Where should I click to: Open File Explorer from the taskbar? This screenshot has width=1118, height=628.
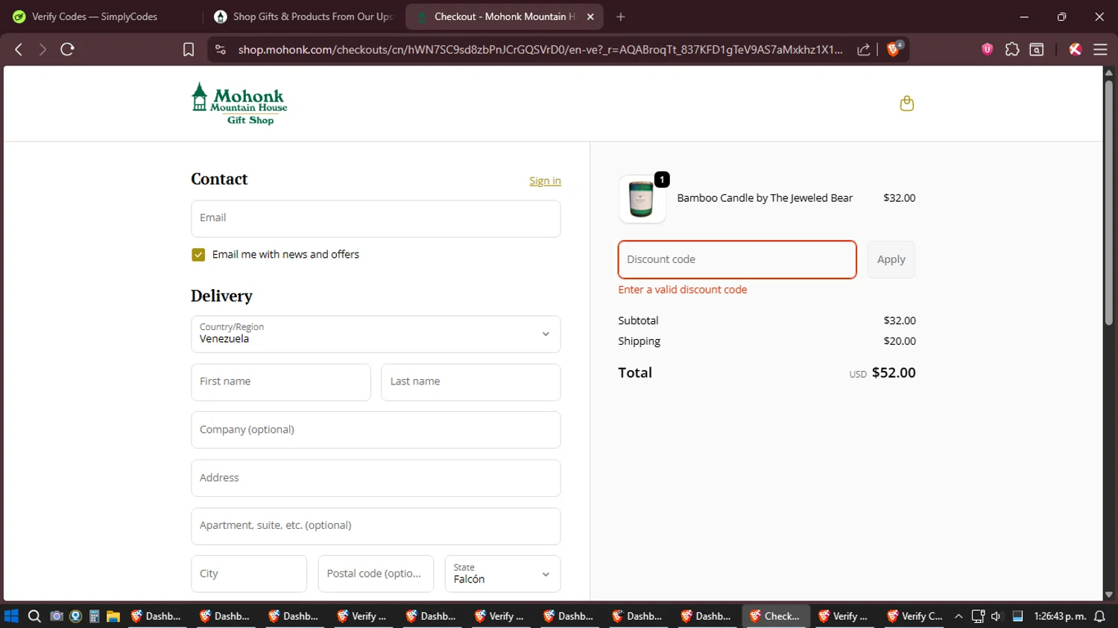pyautogui.click(x=113, y=616)
